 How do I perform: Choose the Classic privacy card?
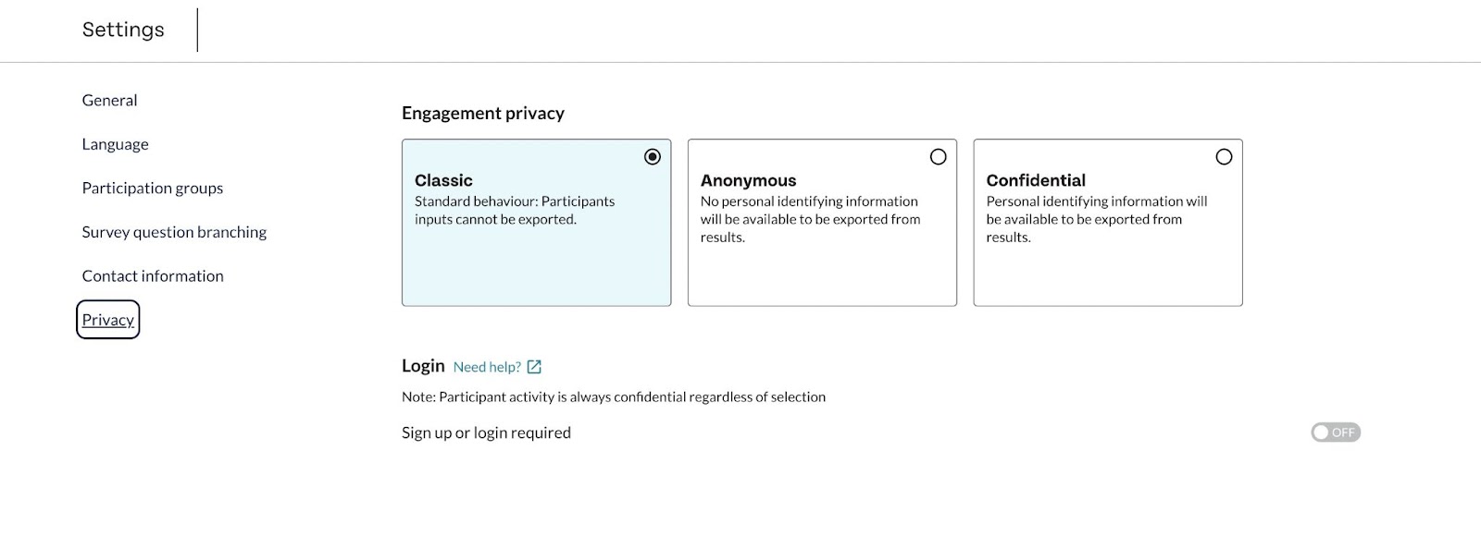(536, 223)
